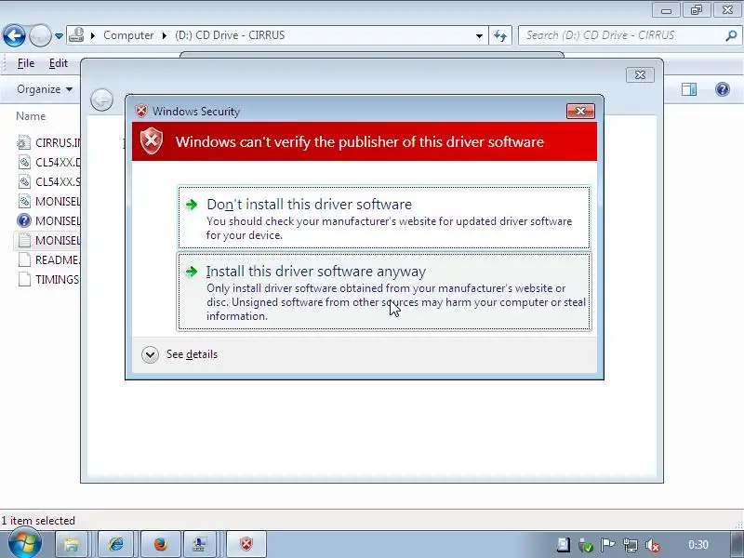Go back in Explorer navigation
The width and height of the screenshot is (744, 558).
(14, 35)
